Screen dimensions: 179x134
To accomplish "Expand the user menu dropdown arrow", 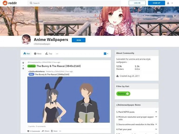I will click(172, 3).
